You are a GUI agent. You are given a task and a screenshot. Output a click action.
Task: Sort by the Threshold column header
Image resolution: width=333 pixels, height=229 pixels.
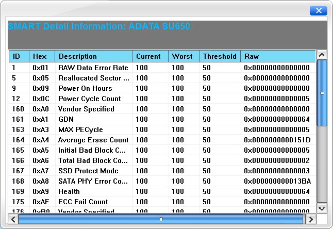point(220,56)
